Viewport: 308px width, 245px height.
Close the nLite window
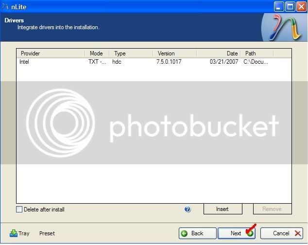[x=301, y=7]
